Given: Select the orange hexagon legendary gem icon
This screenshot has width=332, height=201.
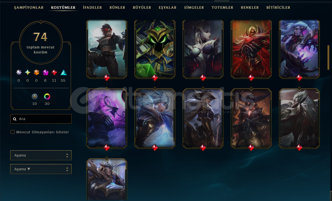Looking at the screenshot, I should point(37,72).
